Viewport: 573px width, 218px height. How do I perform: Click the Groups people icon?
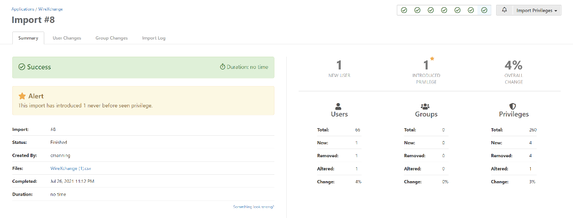click(426, 106)
